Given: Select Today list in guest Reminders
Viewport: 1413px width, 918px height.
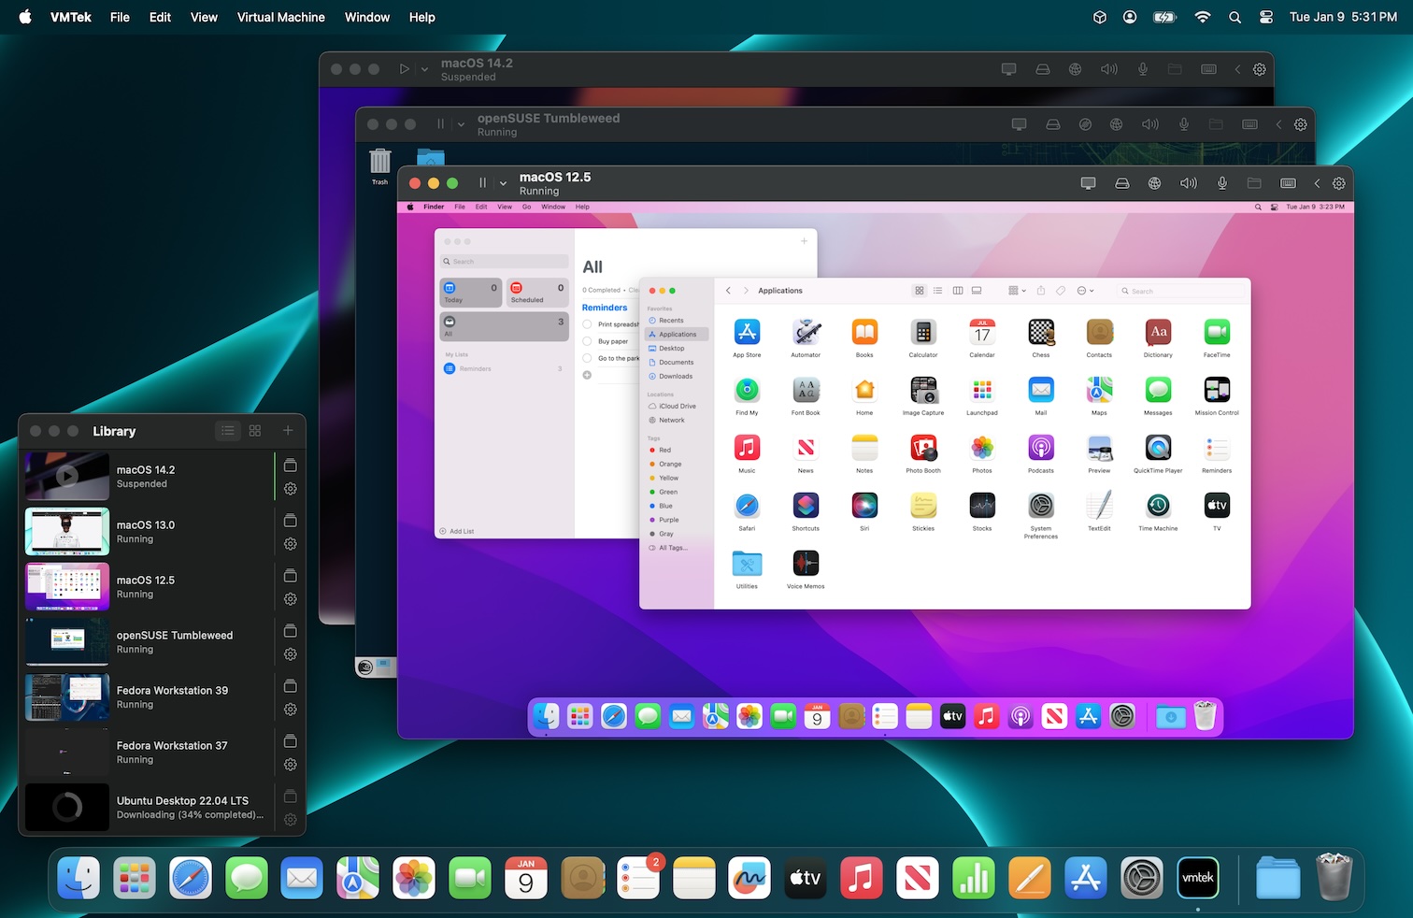Looking at the screenshot, I should (x=471, y=293).
